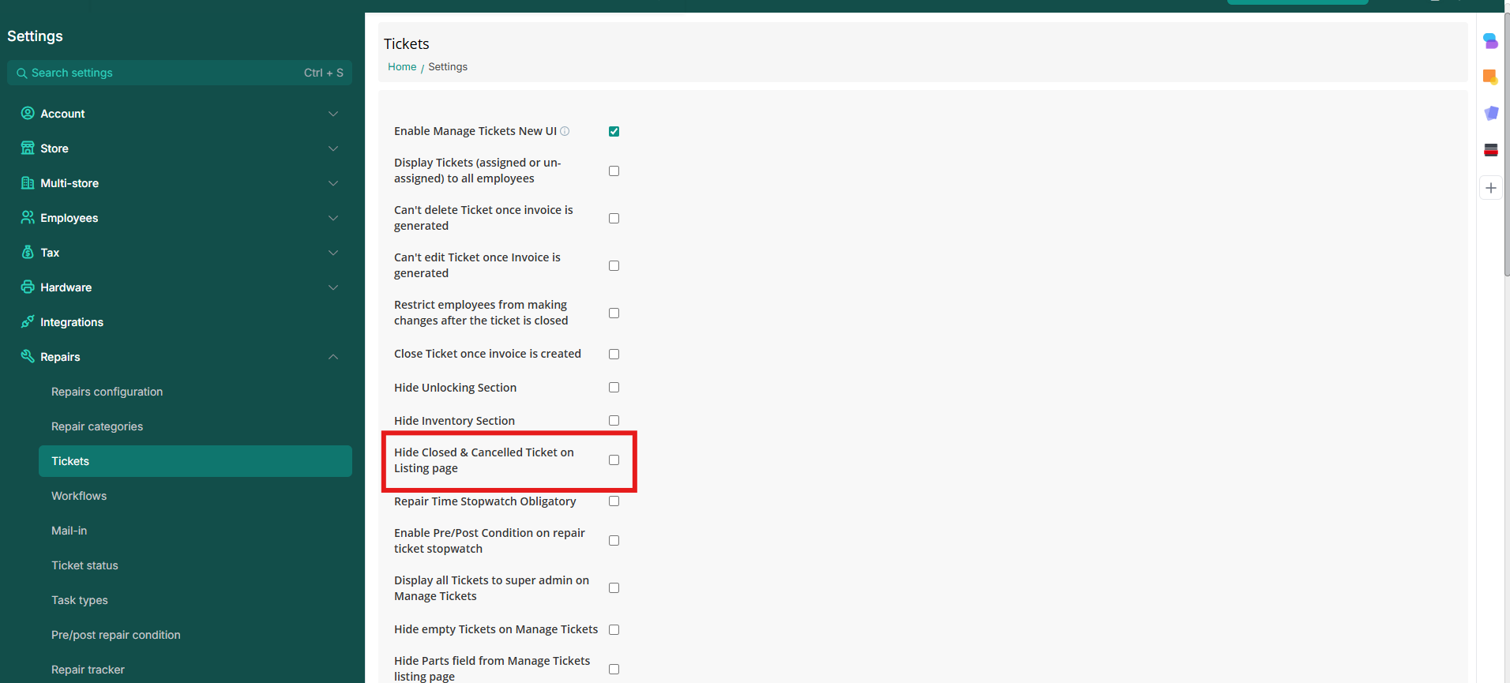Click the Integrations plug icon
Image resolution: width=1510 pixels, height=683 pixels.
[x=28, y=322]
